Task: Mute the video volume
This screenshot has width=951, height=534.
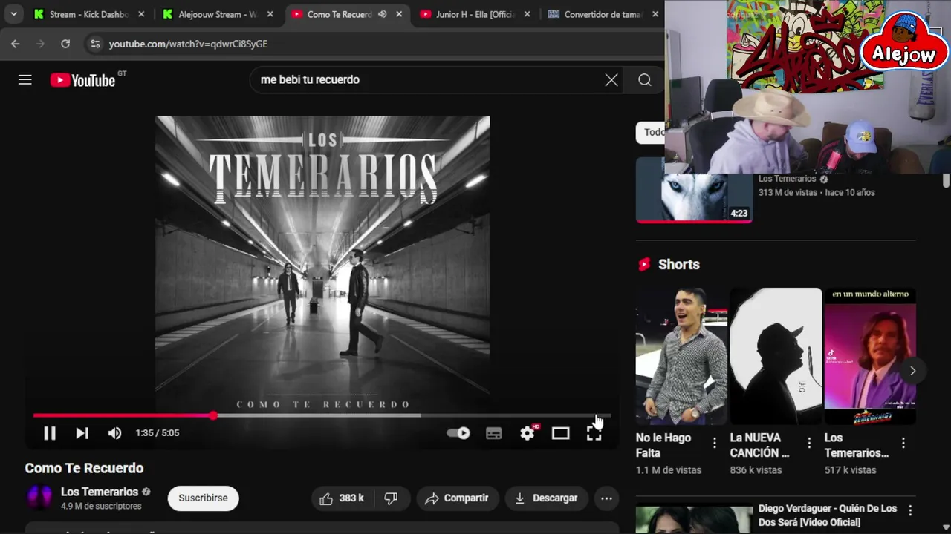Action: point(114,433)
